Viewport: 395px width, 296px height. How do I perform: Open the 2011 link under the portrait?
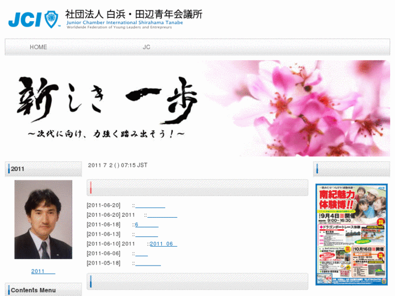43,272
